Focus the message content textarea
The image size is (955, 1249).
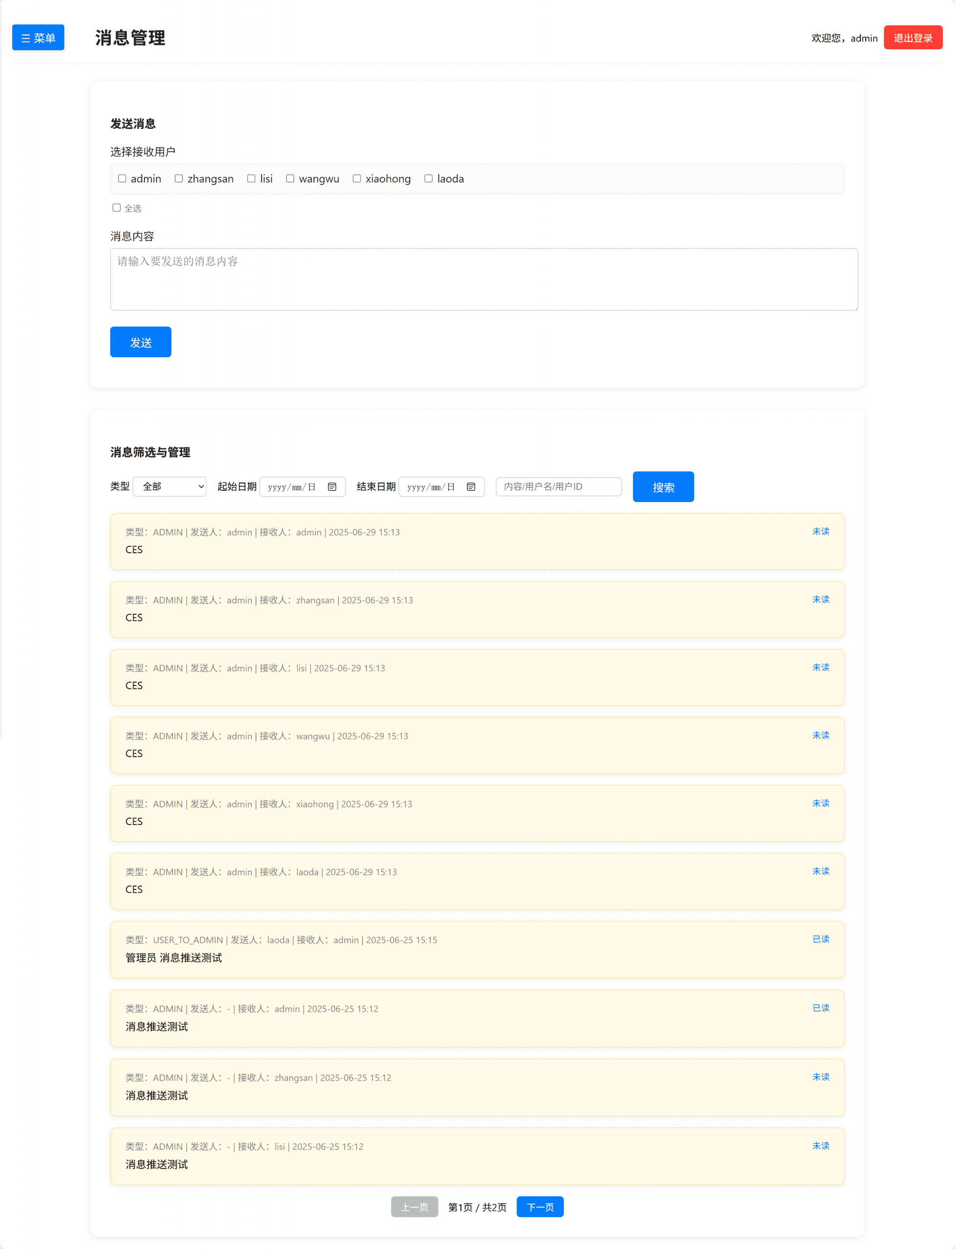point(484,279)
